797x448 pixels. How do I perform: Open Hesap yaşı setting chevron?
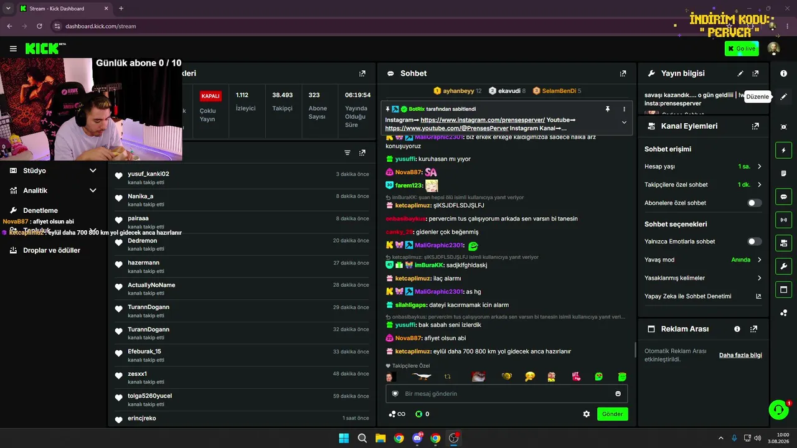(759, 166)
